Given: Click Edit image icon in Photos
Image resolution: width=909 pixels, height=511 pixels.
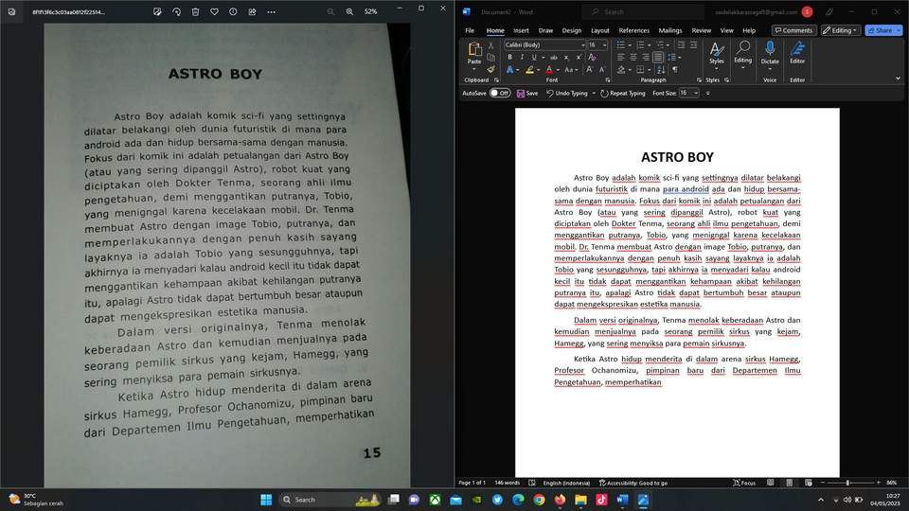Looking at the screenshot, I should 157,11.
